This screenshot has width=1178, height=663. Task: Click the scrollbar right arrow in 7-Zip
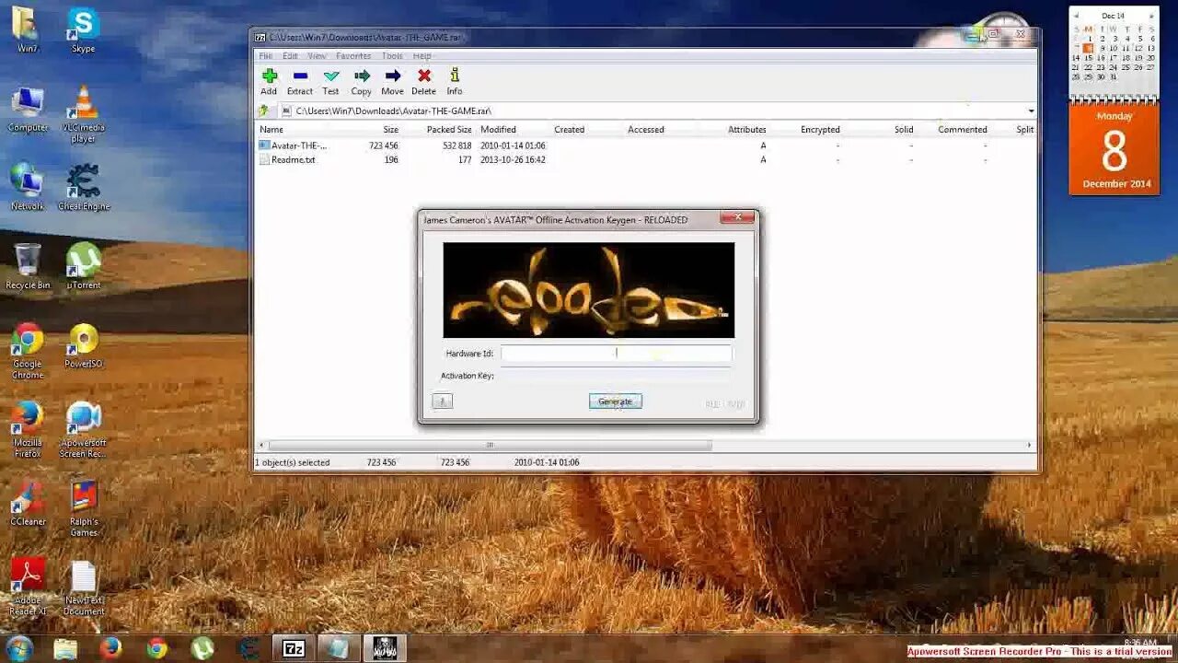[1030, 445]
